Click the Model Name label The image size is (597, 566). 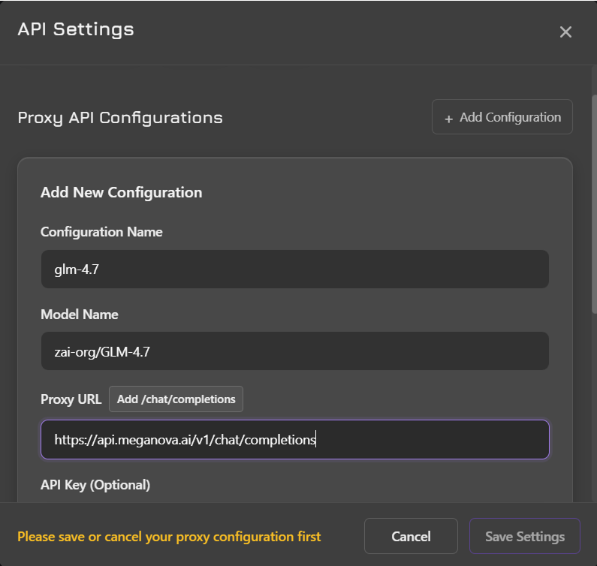click(x=80, y=314)
